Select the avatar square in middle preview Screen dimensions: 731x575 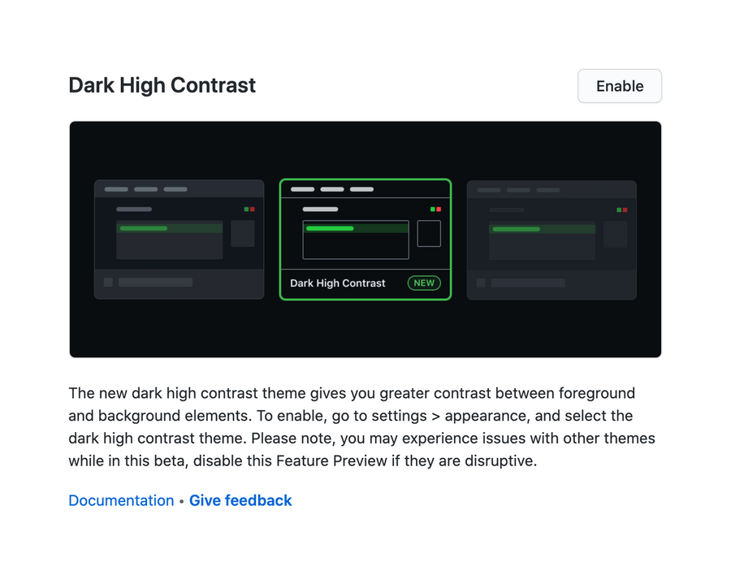coord(429,234)
